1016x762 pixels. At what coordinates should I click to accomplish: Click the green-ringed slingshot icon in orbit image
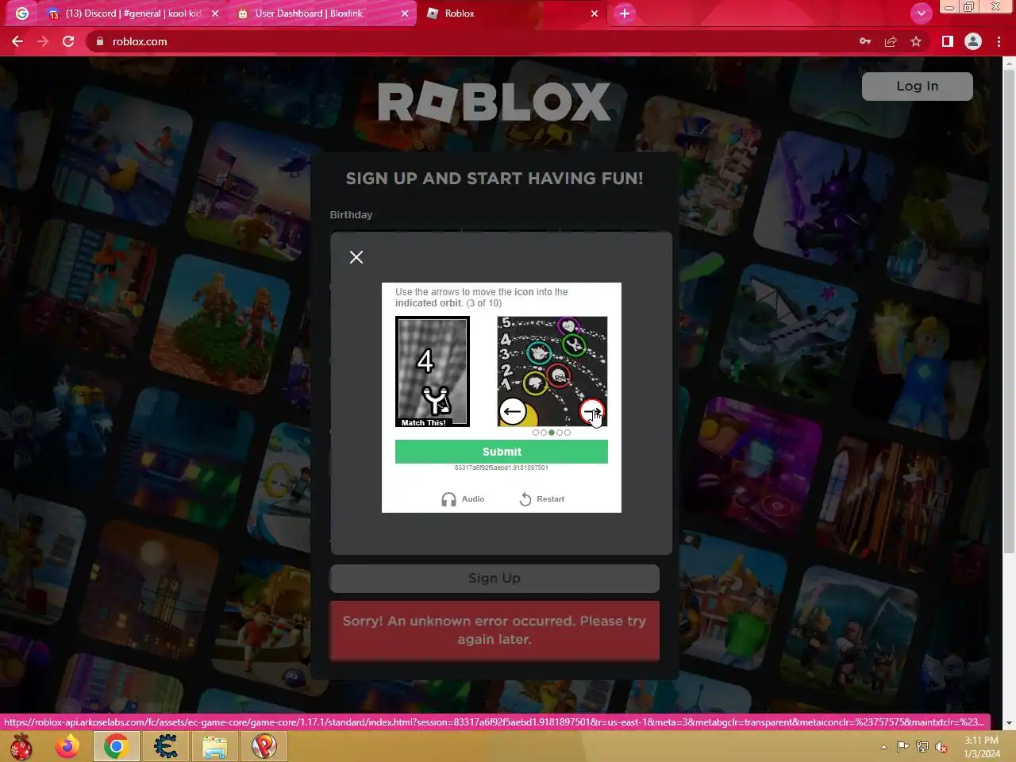click(x=574, y=345)
